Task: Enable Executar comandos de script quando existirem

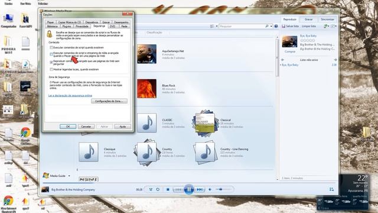Action: (x=51, y=47)
